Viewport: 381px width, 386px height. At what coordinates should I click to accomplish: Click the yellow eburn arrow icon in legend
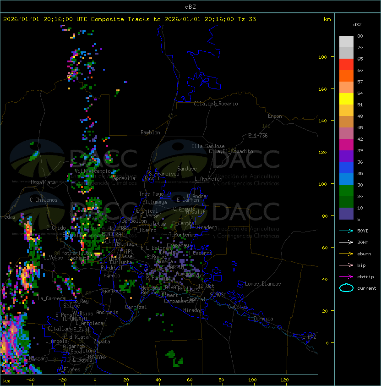(346, 254)
